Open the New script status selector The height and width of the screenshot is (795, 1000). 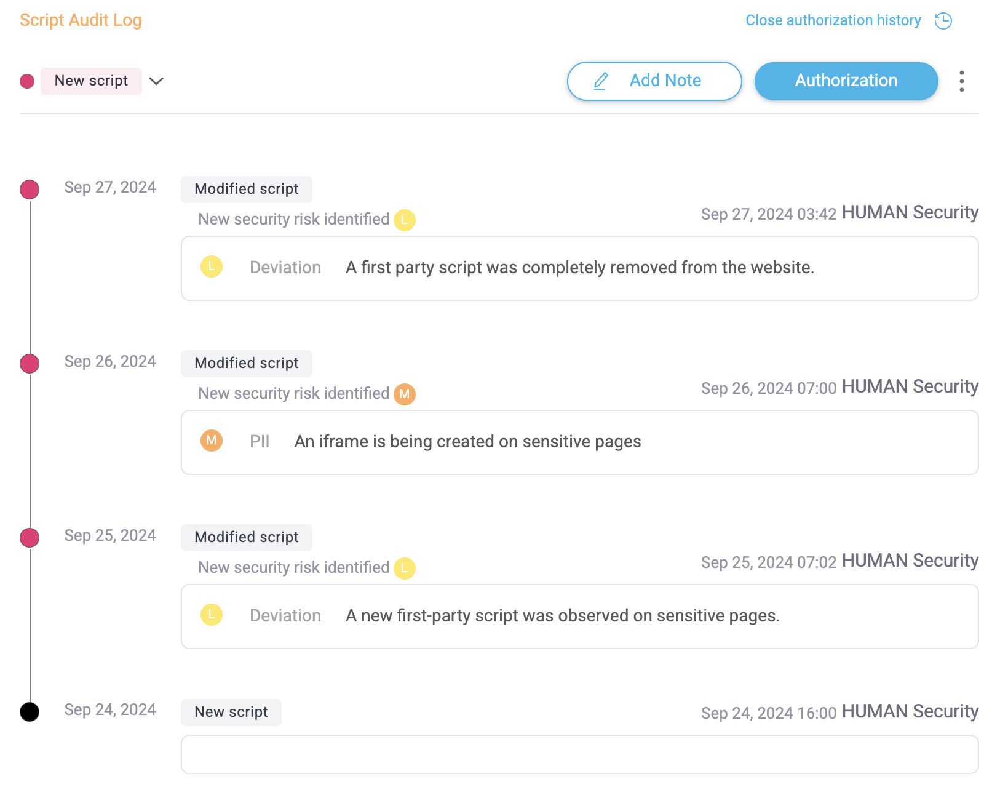91,81
